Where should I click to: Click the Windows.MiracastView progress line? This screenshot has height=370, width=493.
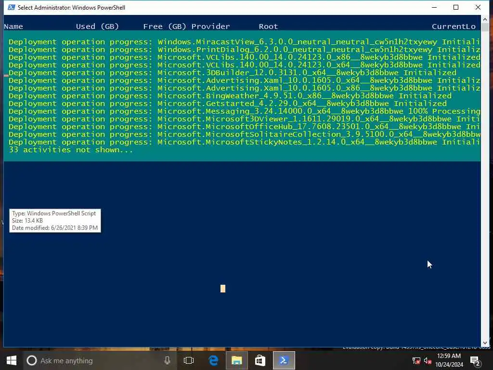pos(245,42)
